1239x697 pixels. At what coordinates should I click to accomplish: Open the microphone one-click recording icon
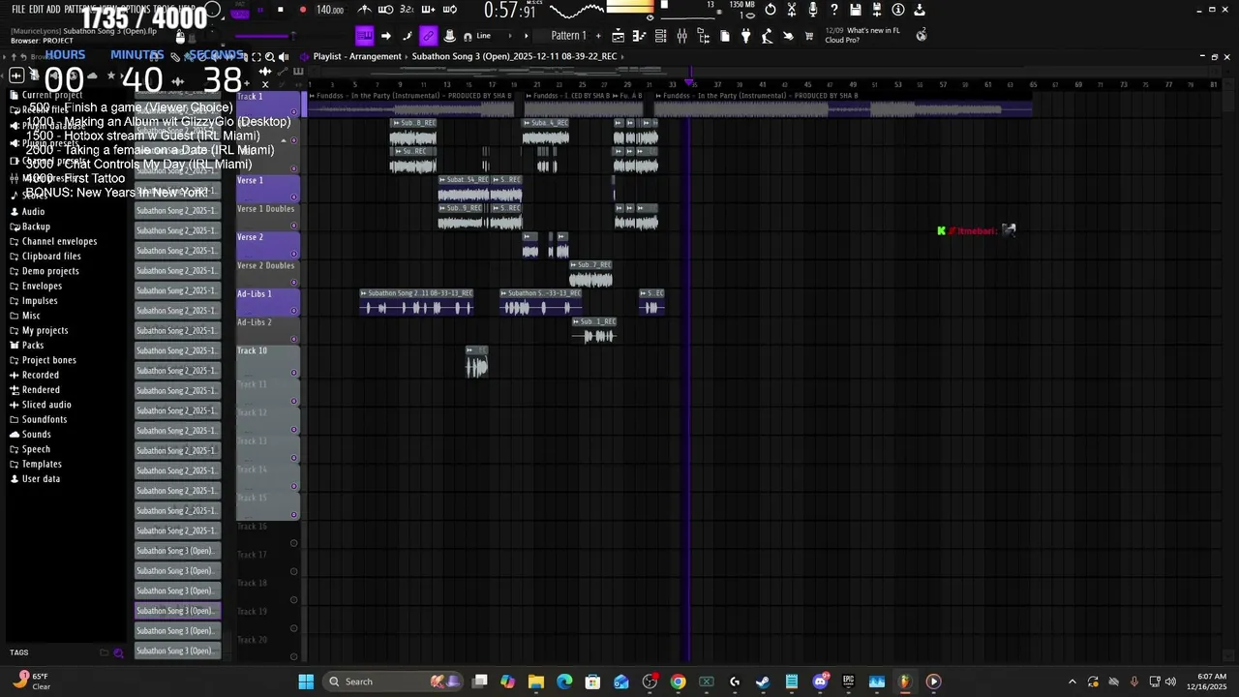[812, 10]
